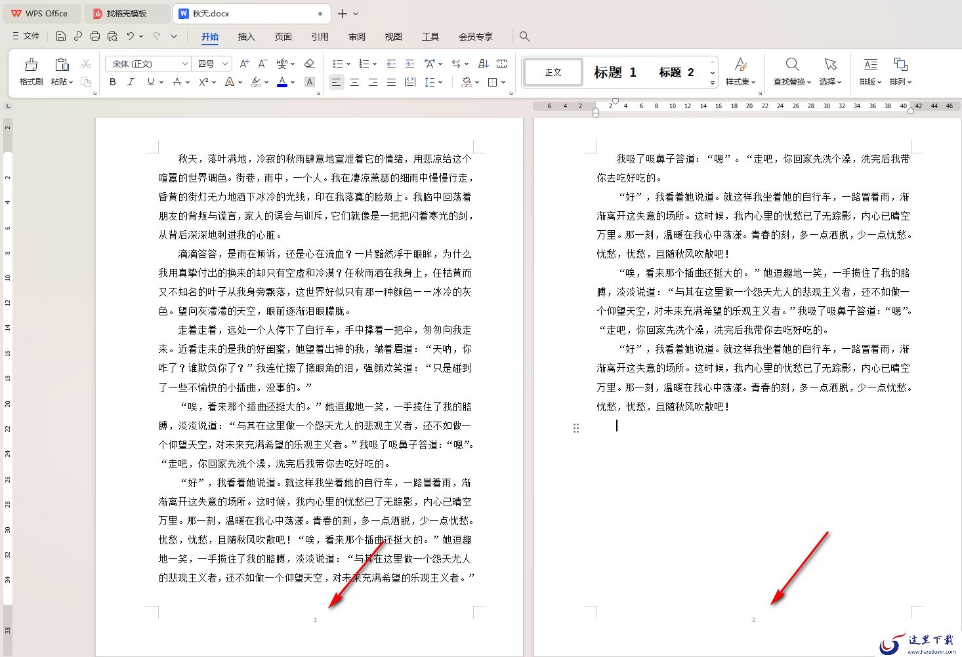The image size is (962, 657).
Task: Switch to the 视图 ribbon tab
Action: coord(393,37)
